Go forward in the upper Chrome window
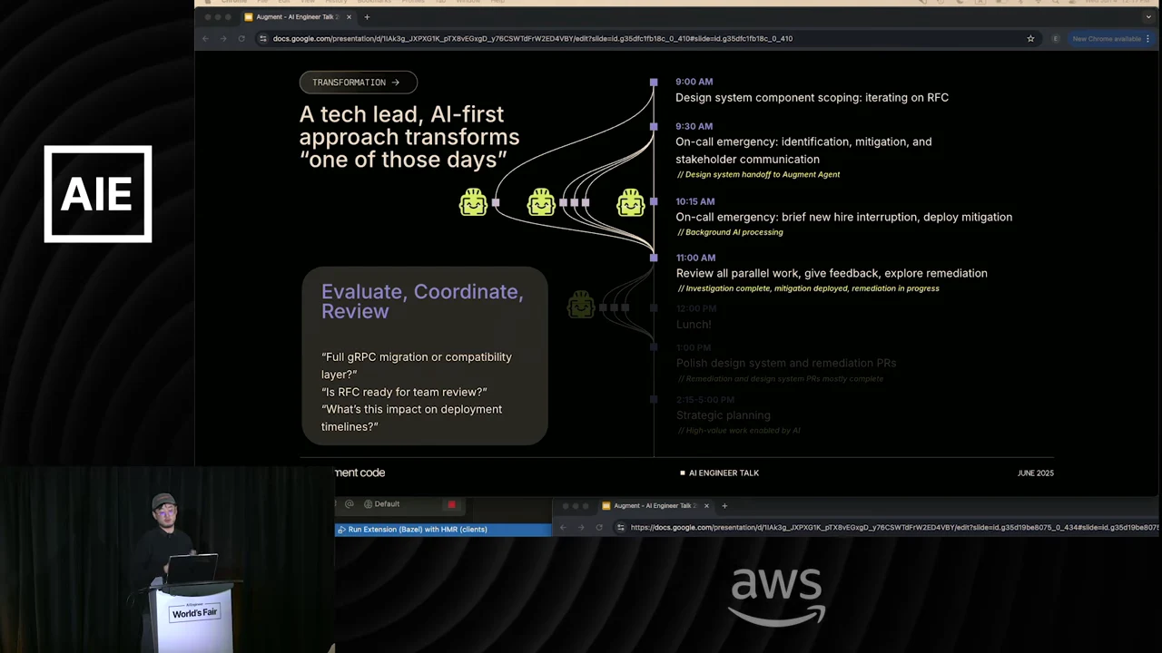 pyautogui.click(x=223, y=38)
